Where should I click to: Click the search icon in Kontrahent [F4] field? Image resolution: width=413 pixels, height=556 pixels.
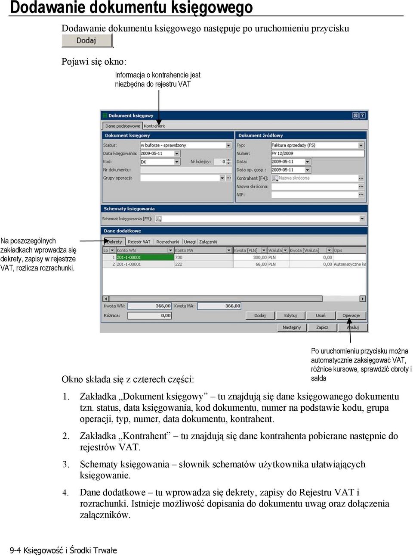tap(275, 178)
